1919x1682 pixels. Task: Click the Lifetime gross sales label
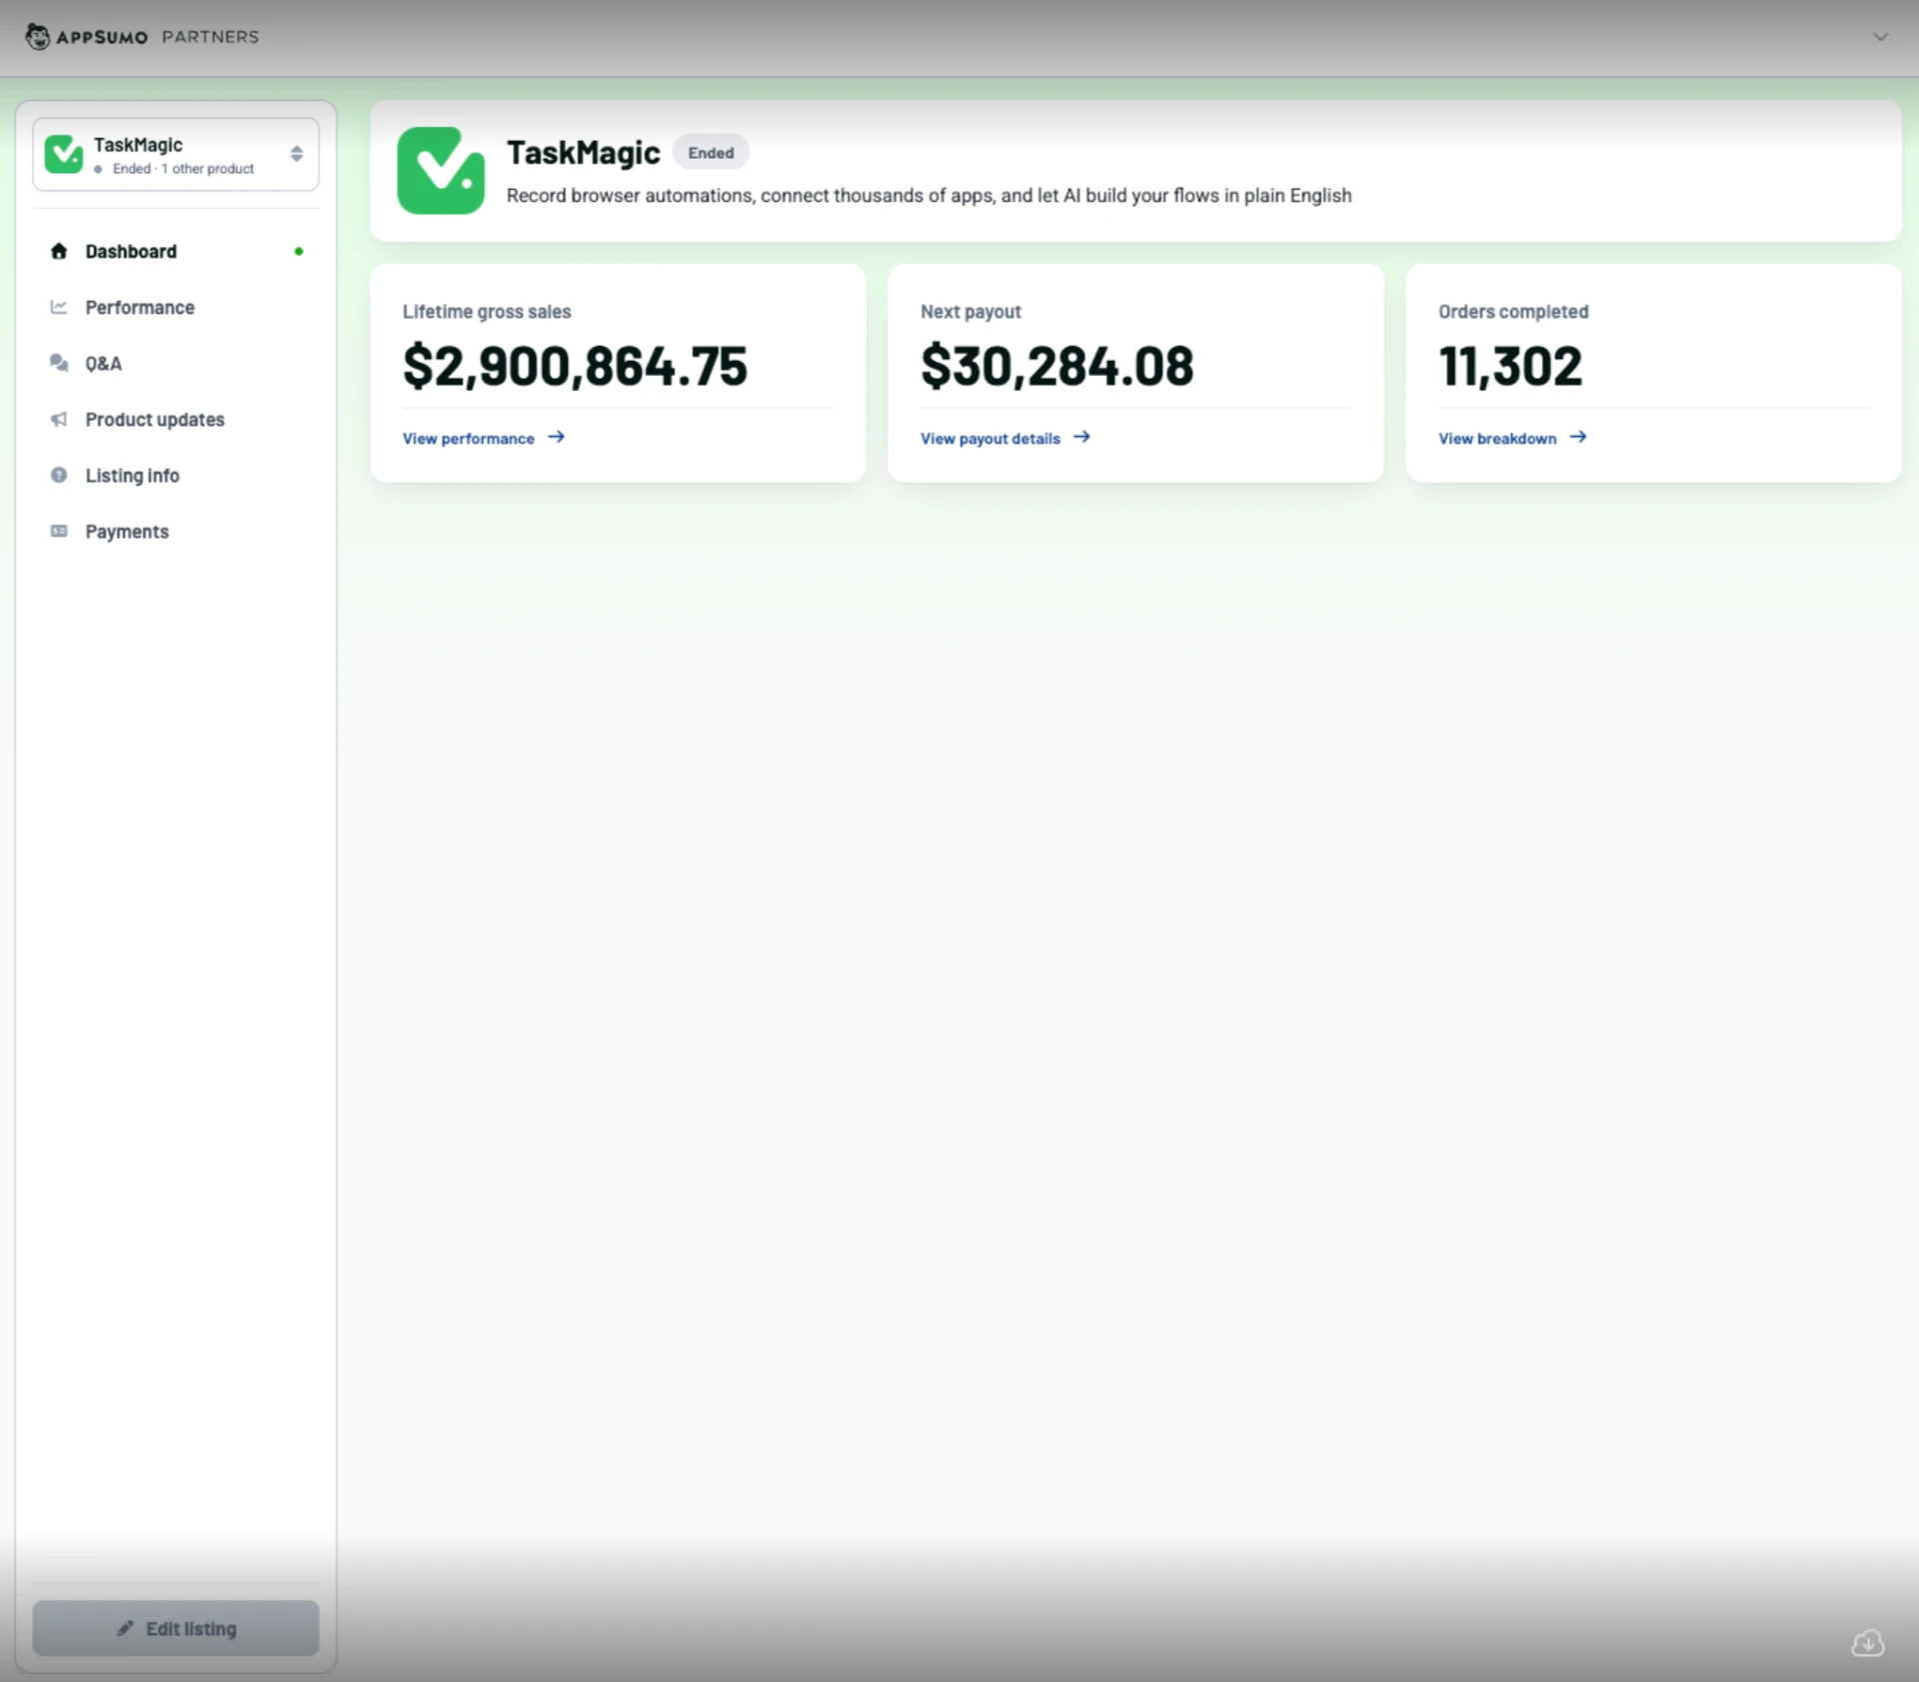pyautogui.click(x=487, y=312)
